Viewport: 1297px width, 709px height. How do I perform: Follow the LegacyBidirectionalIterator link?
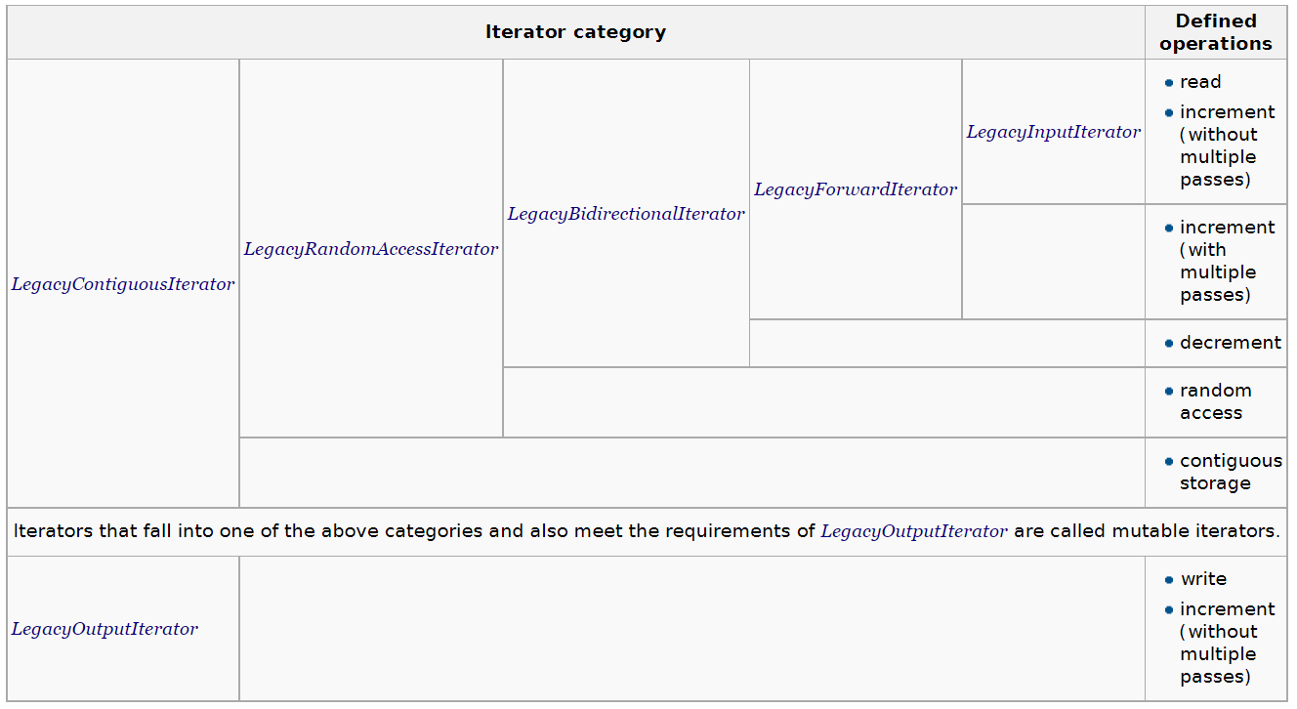click(x=626, y=214)
